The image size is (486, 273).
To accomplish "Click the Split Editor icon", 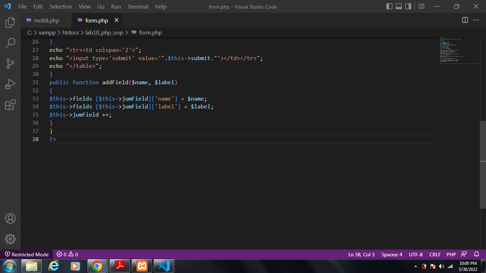I will click(x=465, y=20).
